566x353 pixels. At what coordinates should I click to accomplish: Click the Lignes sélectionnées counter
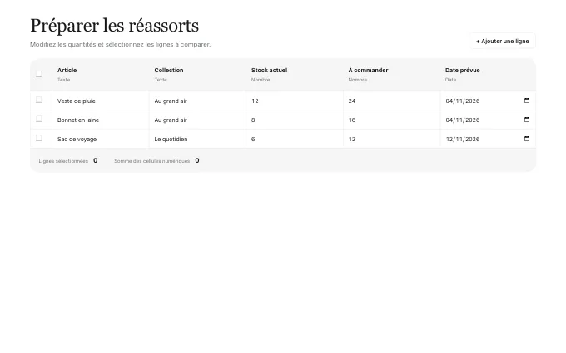[68, 160]
